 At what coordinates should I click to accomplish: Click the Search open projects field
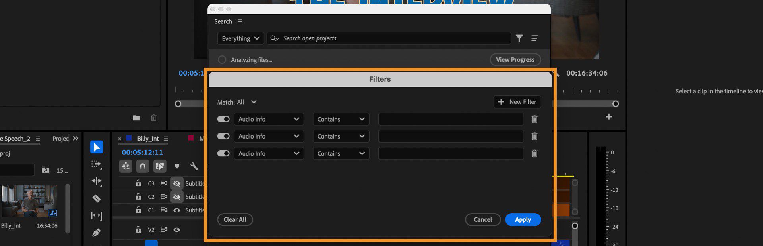click(x=389, y=38)
